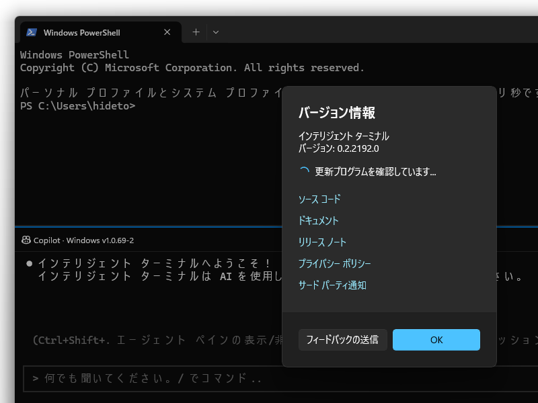Screen dimensions: 538x403
Task: Click the PS C:\Users\hideto> prompt line
Action: (78, 106)
